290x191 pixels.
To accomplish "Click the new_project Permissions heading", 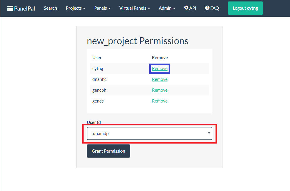I will pos(138,41).
